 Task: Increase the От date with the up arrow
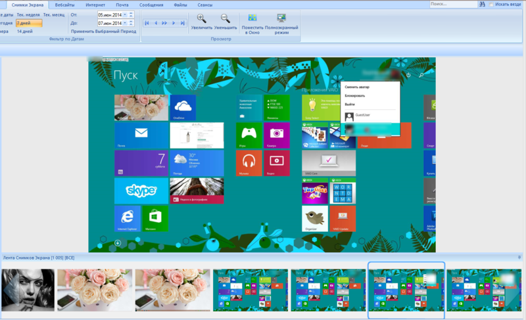point(131,13)
